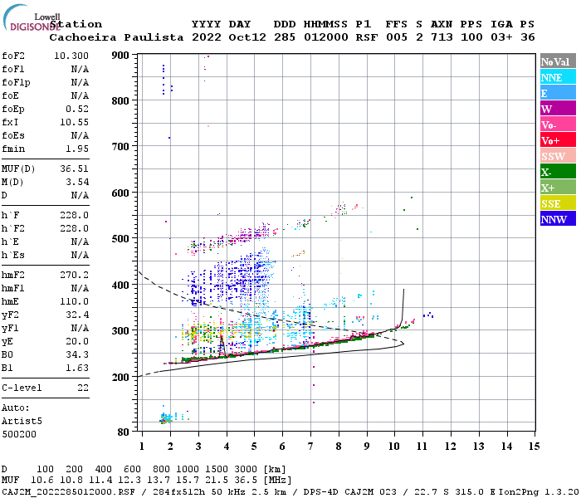Click the D 3000 km table value
581x498 pixels.
click(246, 469)
